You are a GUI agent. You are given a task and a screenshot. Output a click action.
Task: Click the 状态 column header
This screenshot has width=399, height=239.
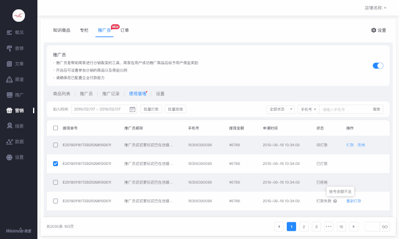click(320, 128)
